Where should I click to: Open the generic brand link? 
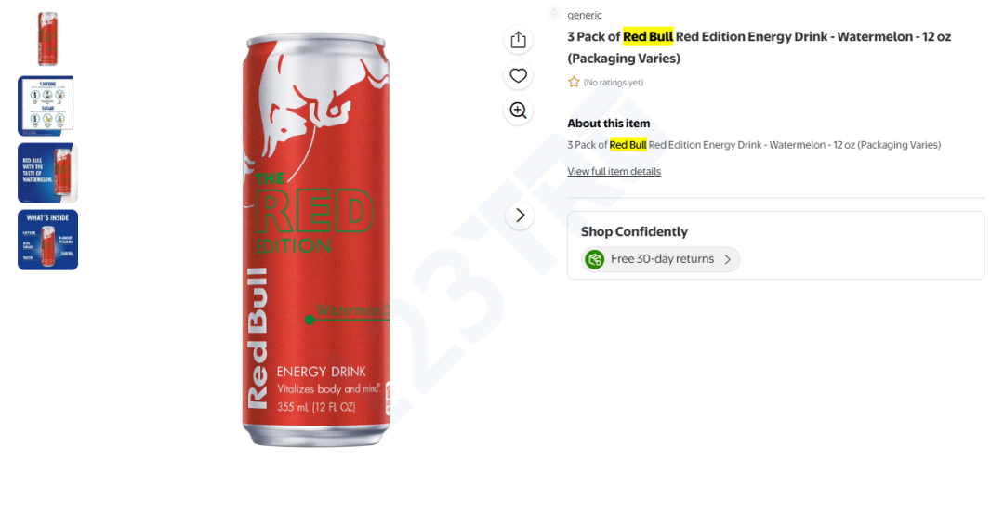point(585,15)
